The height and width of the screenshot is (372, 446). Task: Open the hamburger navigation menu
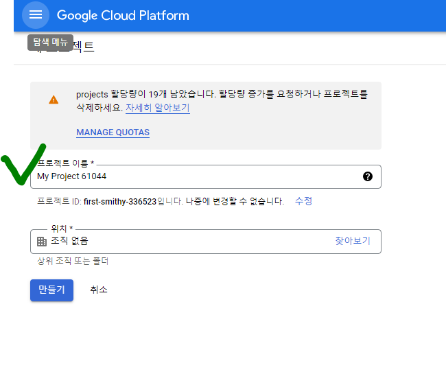pyautogui.click(x=36, y=15)
